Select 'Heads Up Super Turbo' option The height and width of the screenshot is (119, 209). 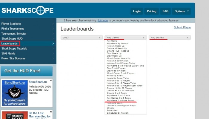click(x=118, y=78)
